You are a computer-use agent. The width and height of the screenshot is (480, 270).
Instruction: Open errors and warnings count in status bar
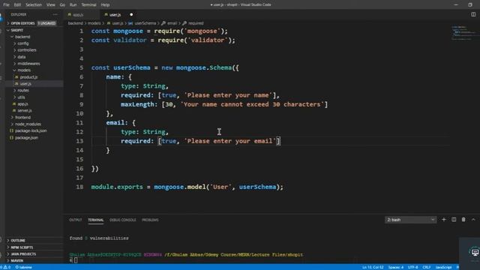[x=6, y=267]
